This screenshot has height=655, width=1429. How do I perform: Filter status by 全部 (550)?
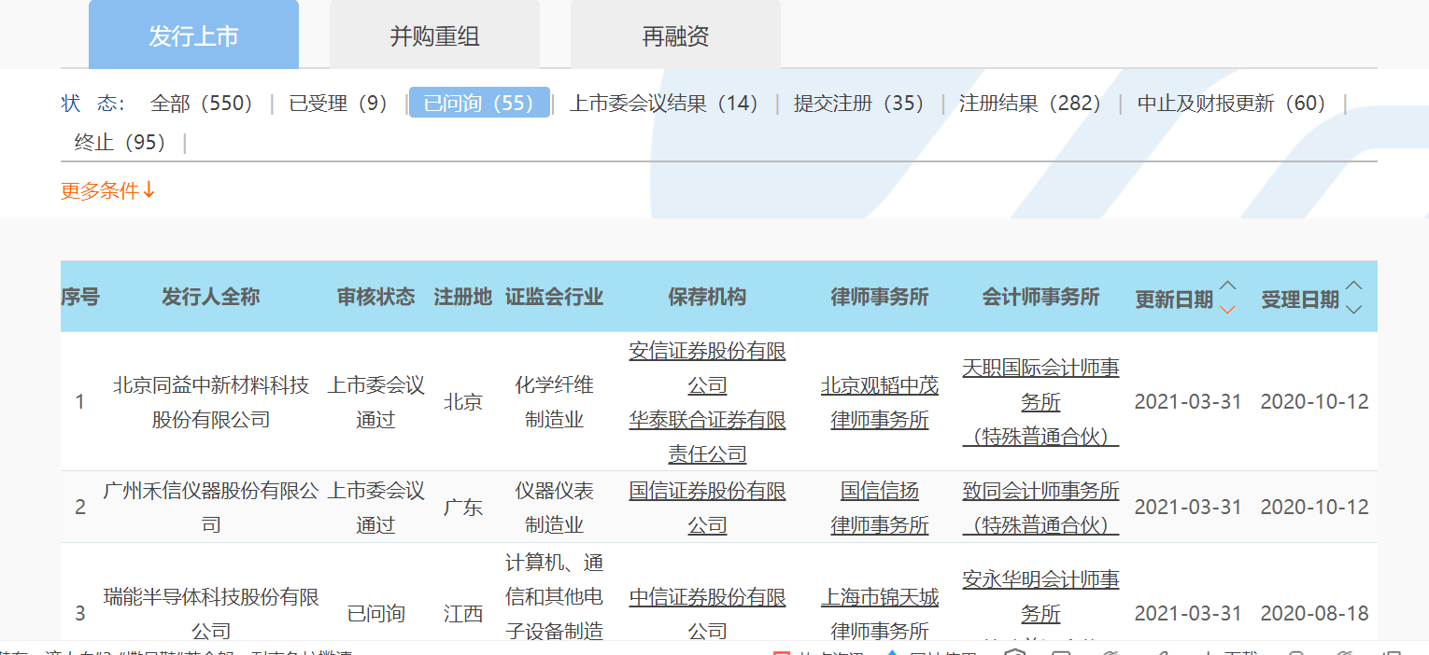tap(202, 103)
